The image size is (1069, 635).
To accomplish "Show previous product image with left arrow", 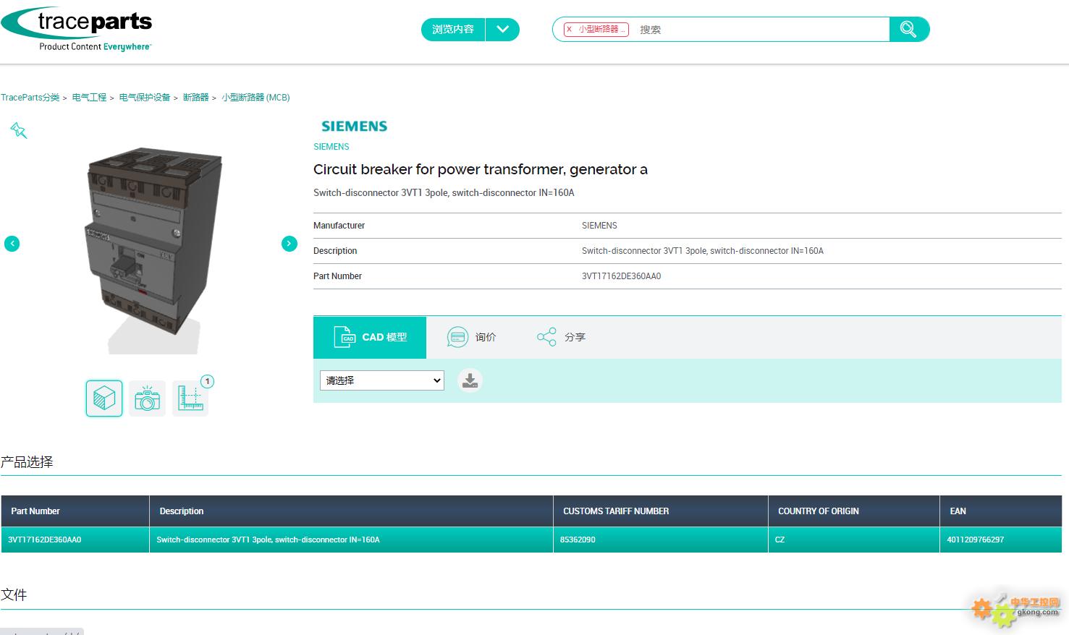I will pos(12,244).
